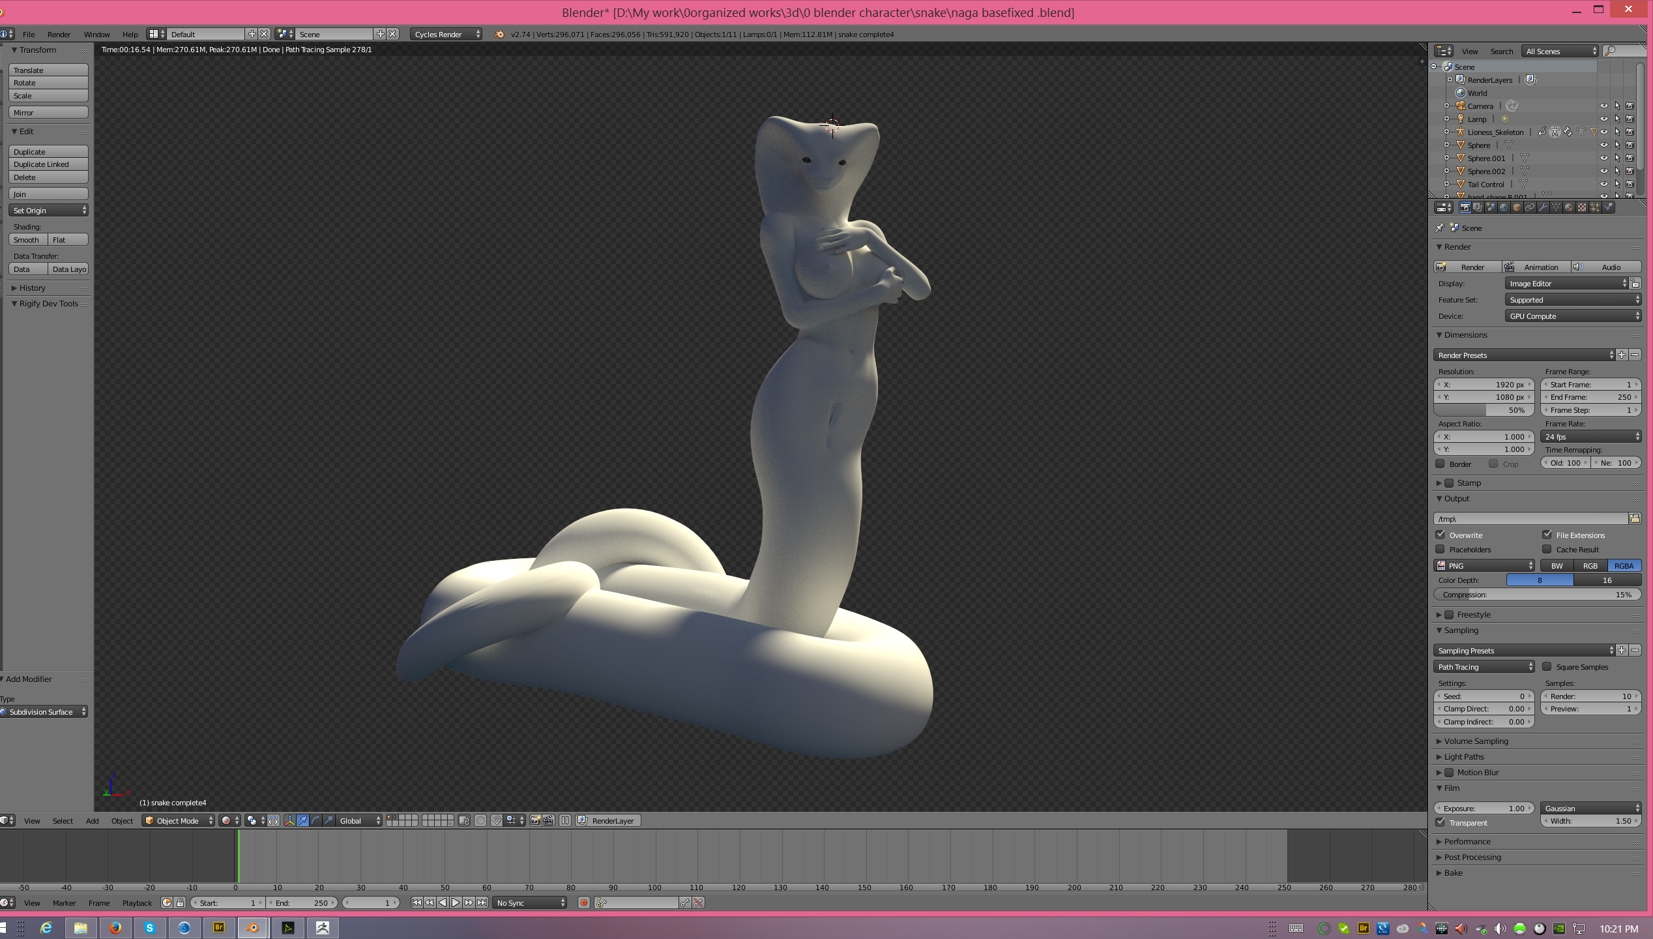
Task: Launch Firefox from the taskbar
Action: tap(115, 927)
